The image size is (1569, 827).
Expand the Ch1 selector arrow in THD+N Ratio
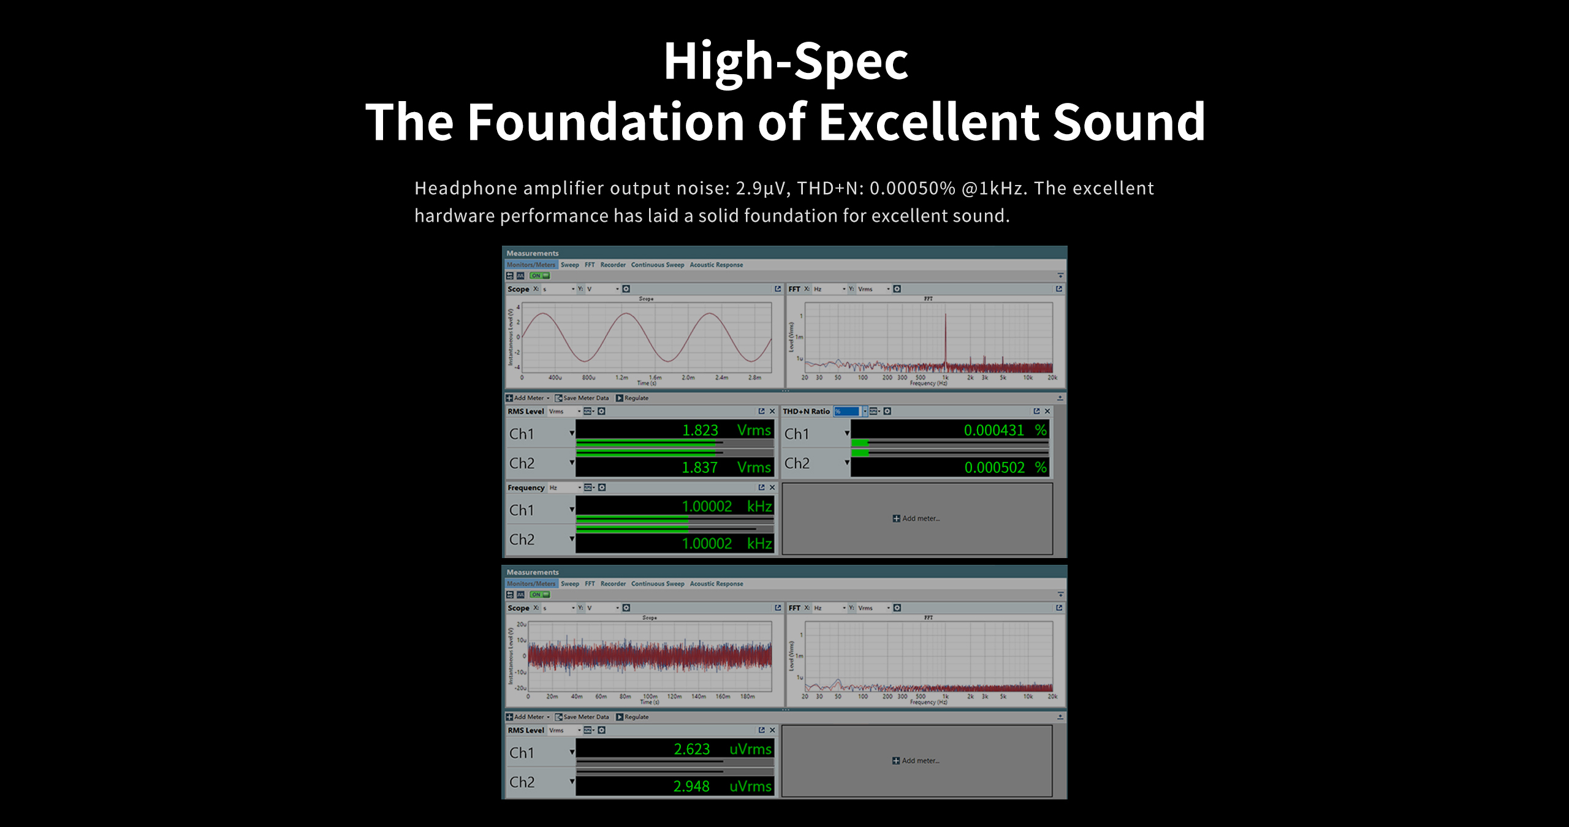click(x=847, y=433)
